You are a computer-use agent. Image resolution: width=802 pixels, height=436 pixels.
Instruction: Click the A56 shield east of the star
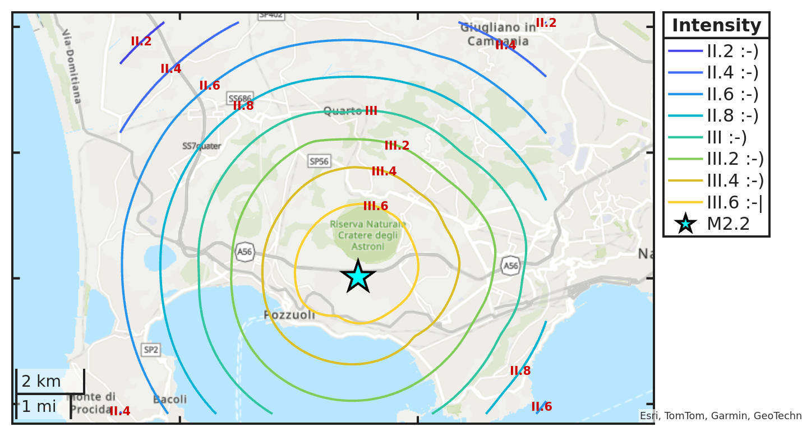[x=510, y=265]
